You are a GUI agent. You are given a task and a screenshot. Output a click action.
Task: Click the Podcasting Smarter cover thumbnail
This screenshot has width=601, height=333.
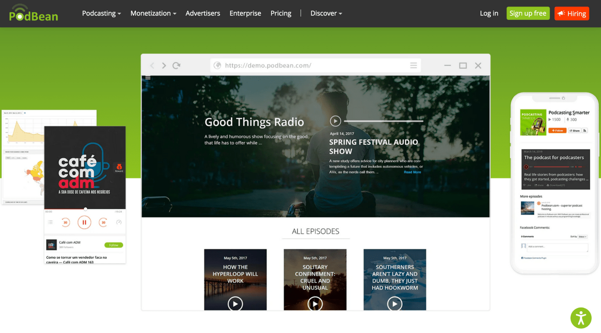(x=533, y=122)
